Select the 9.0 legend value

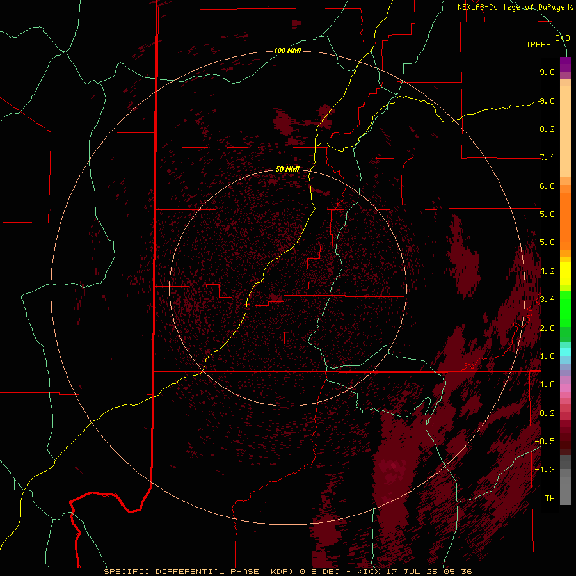pos(547,100)
